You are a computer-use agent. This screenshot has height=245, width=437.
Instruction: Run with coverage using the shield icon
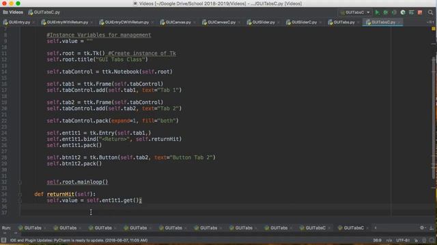tap(394, 12)
